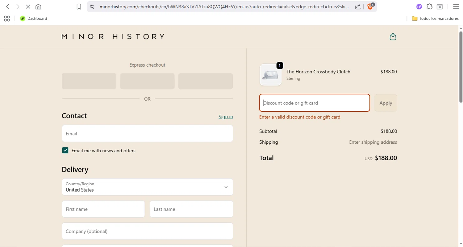Click the invalid discount code error message
463x247 pixels.
pos(300,117)
